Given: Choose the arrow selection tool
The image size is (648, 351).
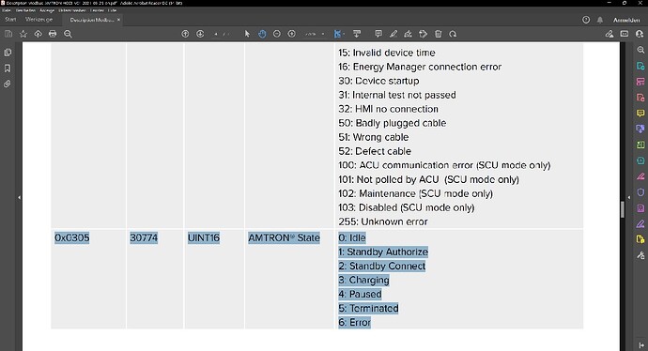Looking at the screenshot, I should point(247,34).
